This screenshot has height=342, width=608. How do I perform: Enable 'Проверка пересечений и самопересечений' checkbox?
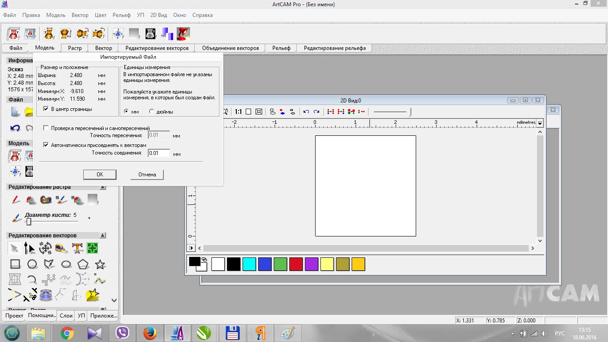46,128
